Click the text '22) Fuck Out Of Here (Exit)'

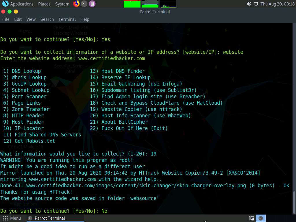coord(129,128)
